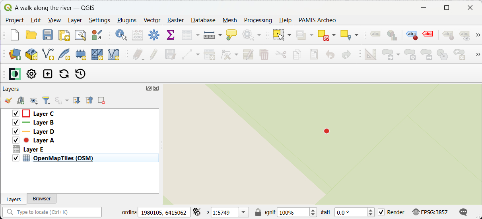Open the plugin history clock icon

coord(80,74)
